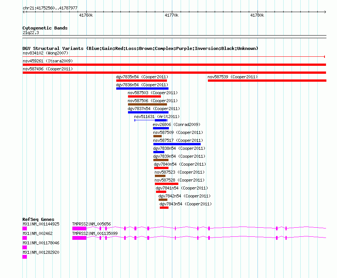Click the ruler's right arrow end

325,12
